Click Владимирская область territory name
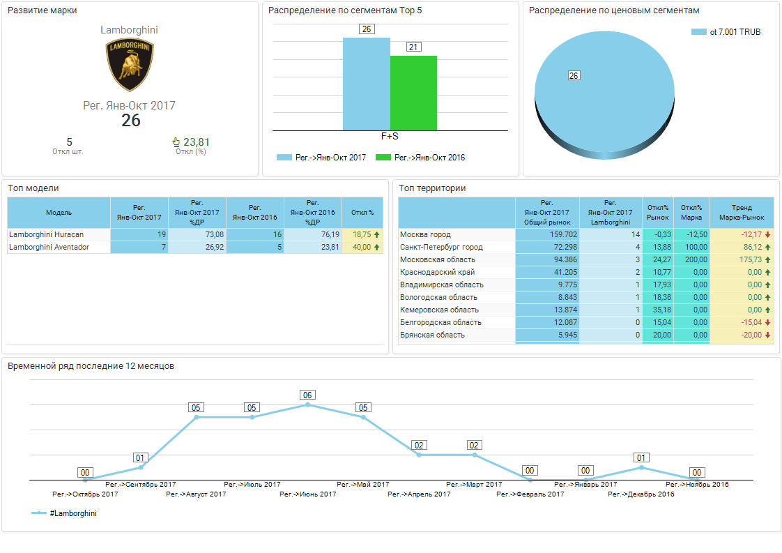782x553 pixels. [x=442, y=285]
